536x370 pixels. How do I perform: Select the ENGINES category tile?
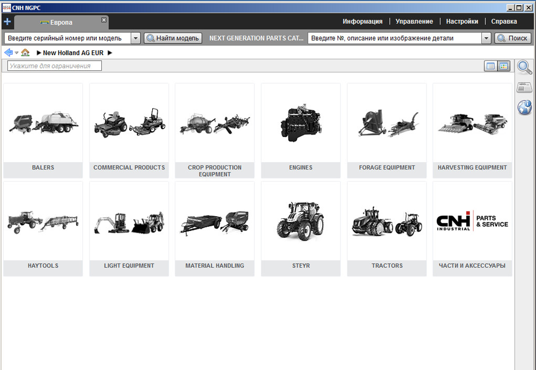[301, 131]
